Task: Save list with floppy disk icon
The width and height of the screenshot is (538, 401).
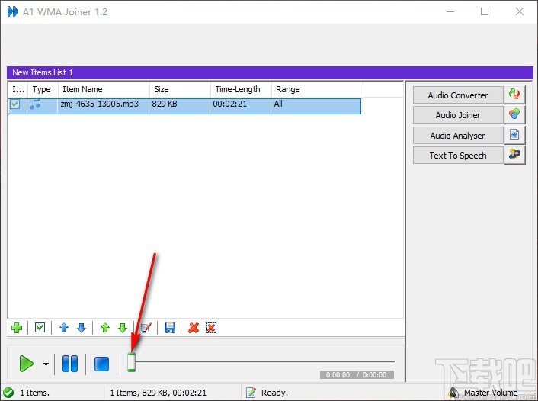Action: (x=170, y=328)
